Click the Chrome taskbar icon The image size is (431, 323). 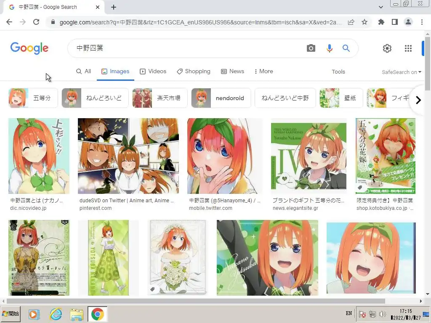point(97,314)
